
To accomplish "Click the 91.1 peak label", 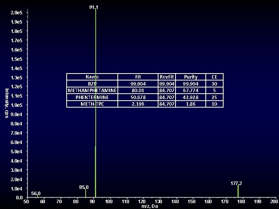I will (94, 7).
